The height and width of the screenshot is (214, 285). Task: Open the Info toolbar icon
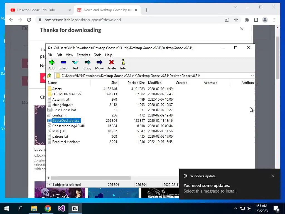coord(123,65)
